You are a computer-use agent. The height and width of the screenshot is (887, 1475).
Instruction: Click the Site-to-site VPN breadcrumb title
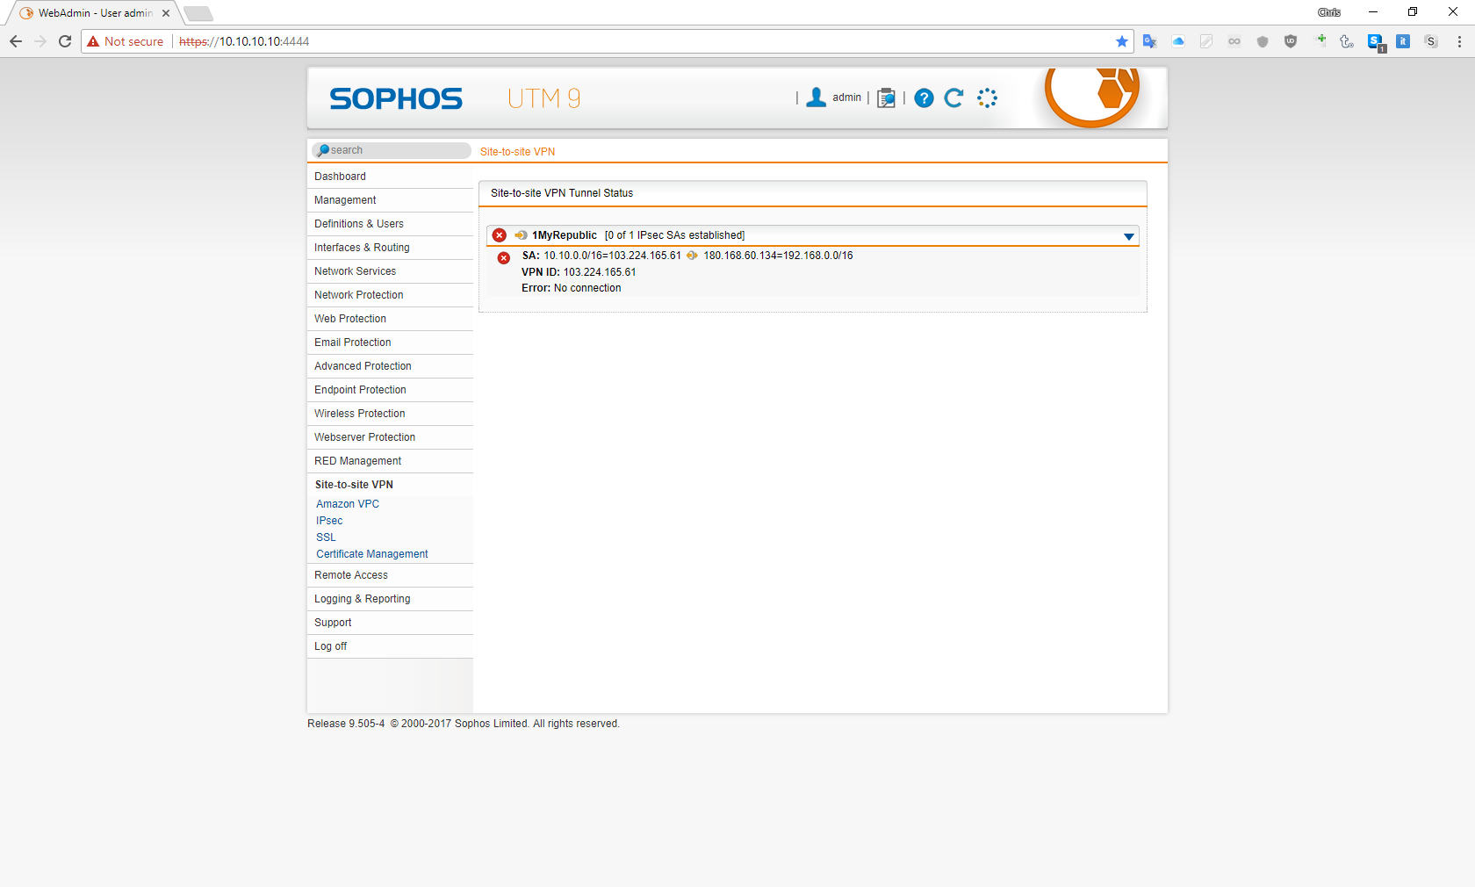coord(517,152)
